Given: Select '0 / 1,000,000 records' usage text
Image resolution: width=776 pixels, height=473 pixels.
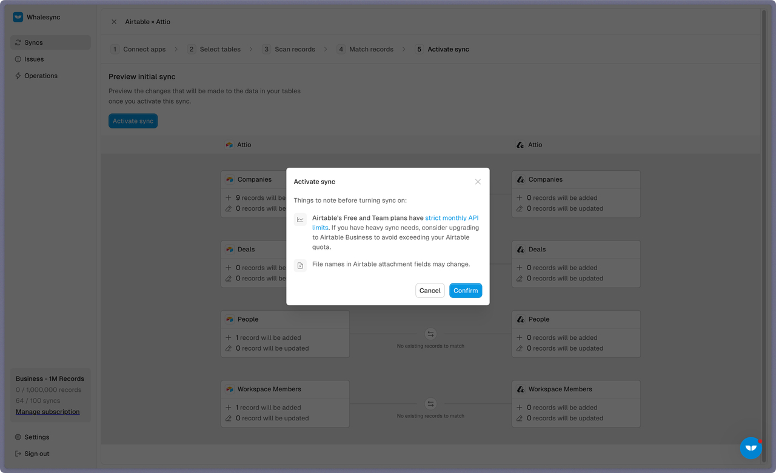Looking at the screenshot, I should point(48,390).
